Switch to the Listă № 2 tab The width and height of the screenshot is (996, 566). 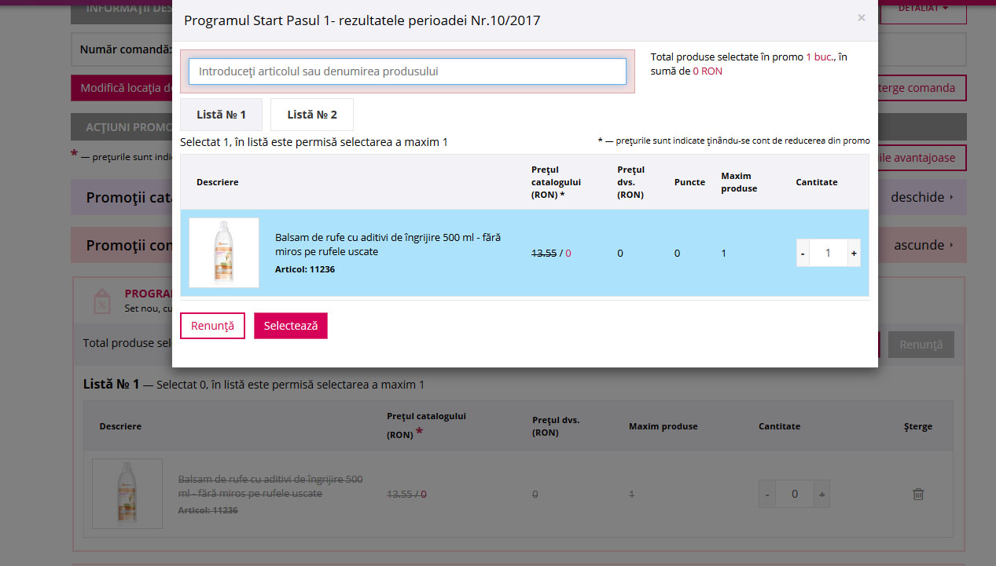[x=312, y=115]
